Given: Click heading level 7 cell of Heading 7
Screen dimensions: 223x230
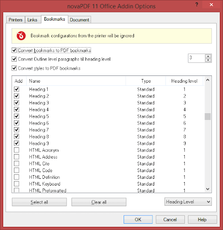Looking at the screenshot, I should click(184, 130).
